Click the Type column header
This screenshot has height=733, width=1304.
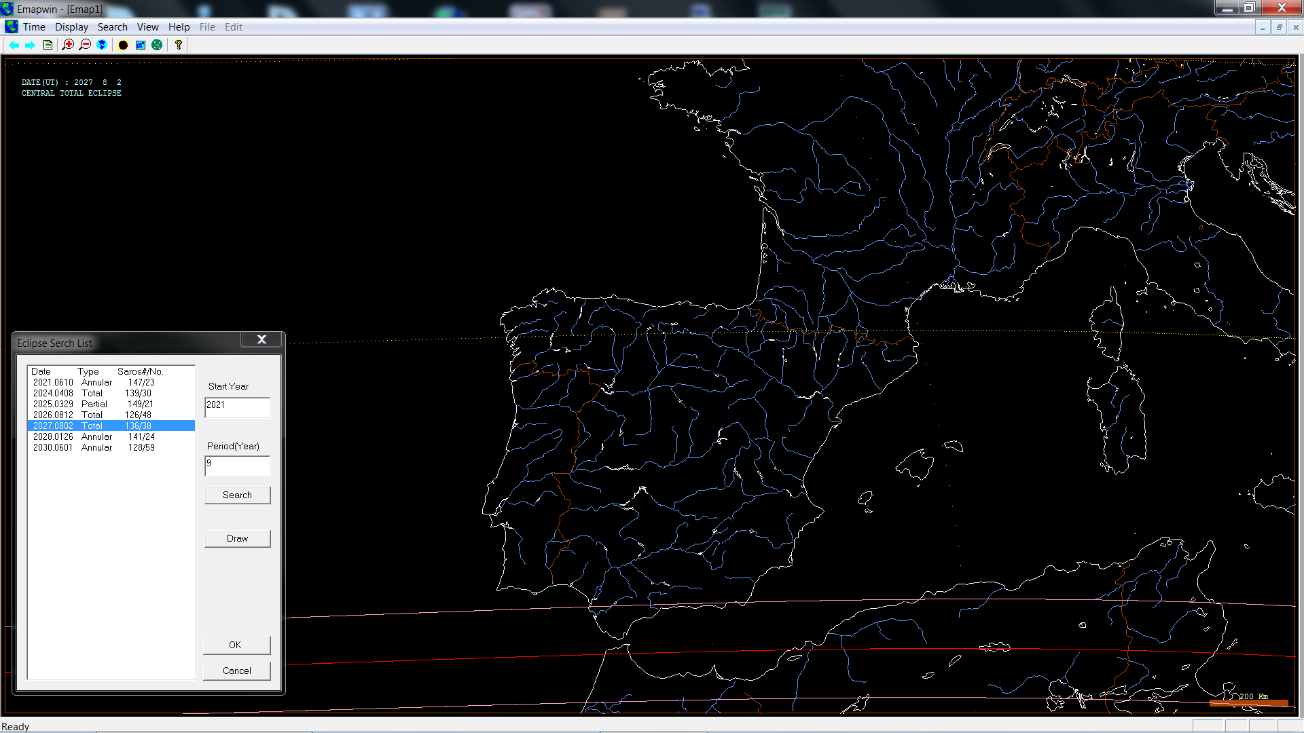pos(88,371)
